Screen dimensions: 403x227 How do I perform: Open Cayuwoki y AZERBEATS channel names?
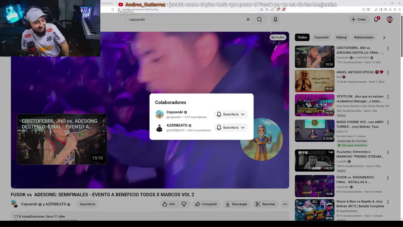[x=43, y=204]
